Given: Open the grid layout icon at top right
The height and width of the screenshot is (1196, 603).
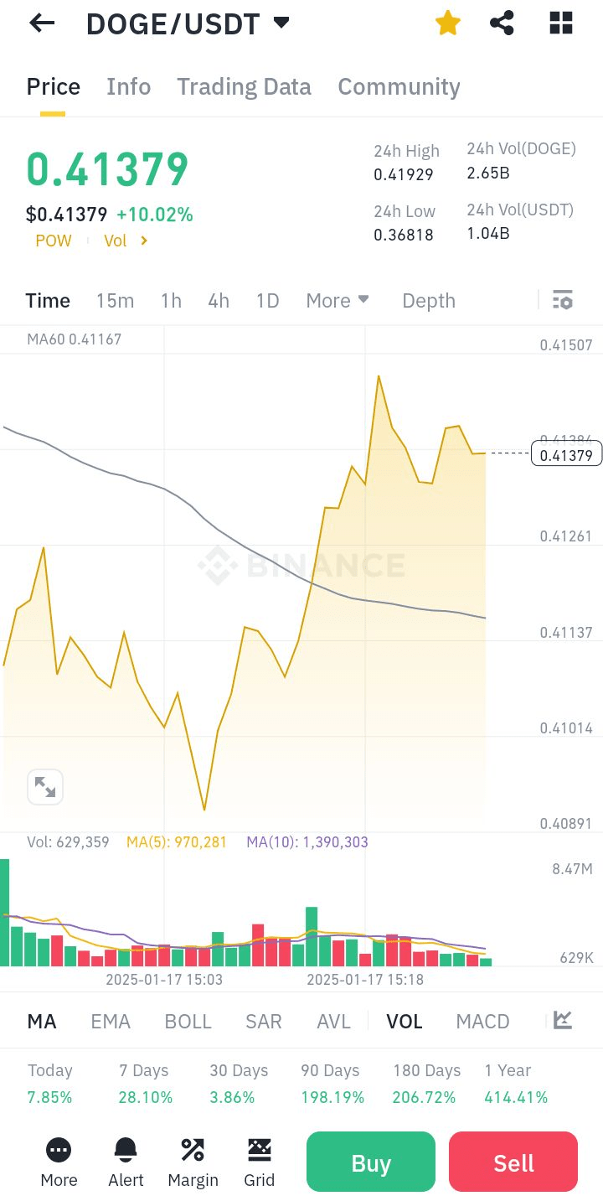Looking at the screenshot, I should click(561, 23).
